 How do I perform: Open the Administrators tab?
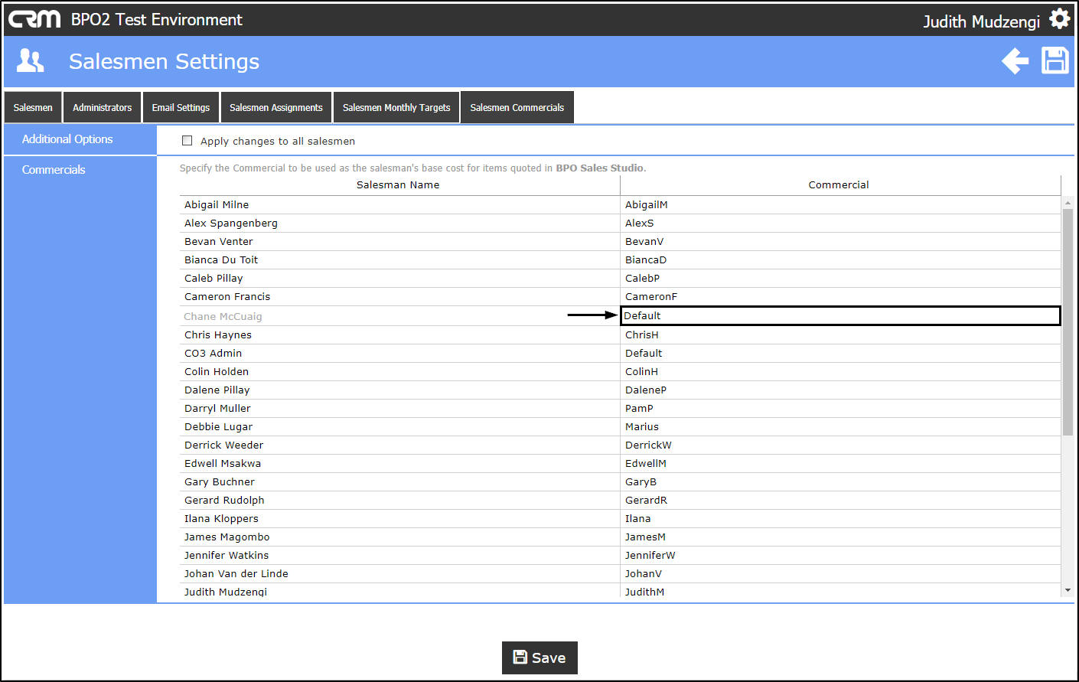pos(103,107)
